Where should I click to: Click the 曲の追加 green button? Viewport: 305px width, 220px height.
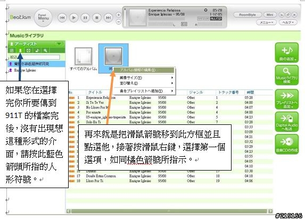point(286,53)
